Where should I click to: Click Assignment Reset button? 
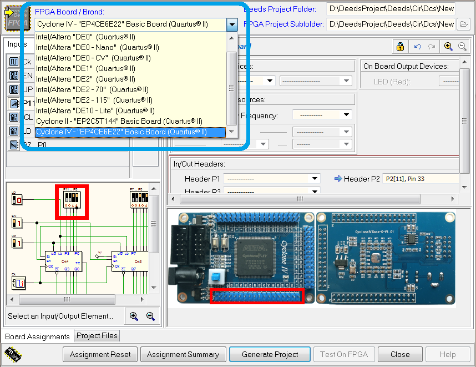(x=100, y=354)
